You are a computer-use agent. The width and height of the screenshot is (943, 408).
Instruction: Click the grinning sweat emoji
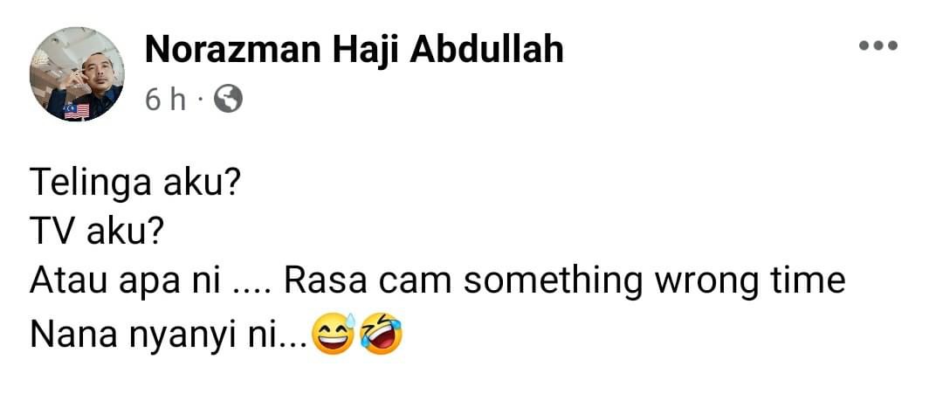pyautogui.click(x=335, y=334)
